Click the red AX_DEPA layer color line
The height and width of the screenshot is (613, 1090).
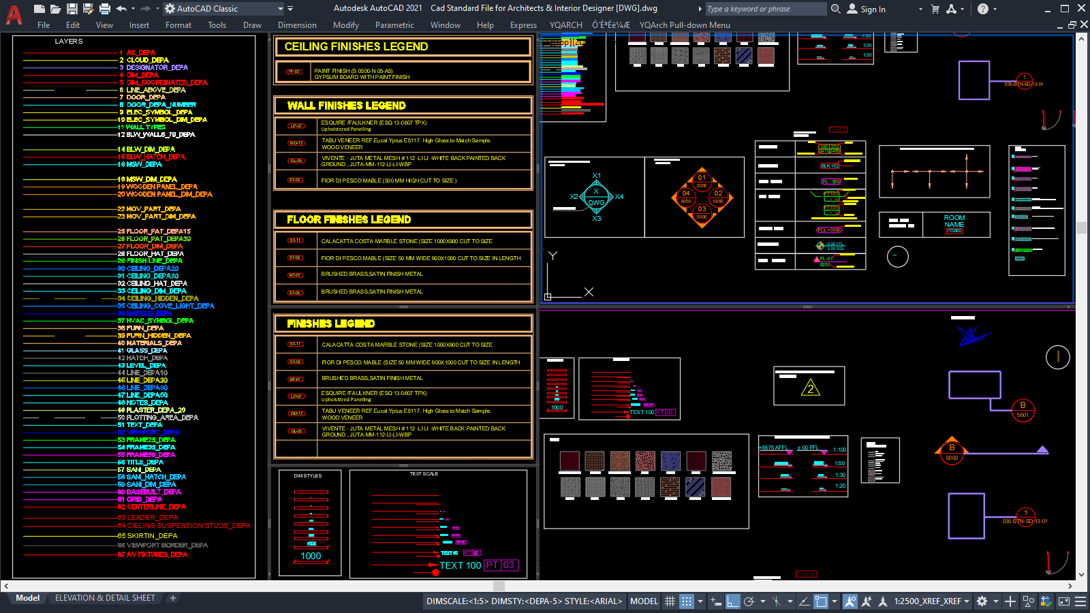click(x=68, y=52)
